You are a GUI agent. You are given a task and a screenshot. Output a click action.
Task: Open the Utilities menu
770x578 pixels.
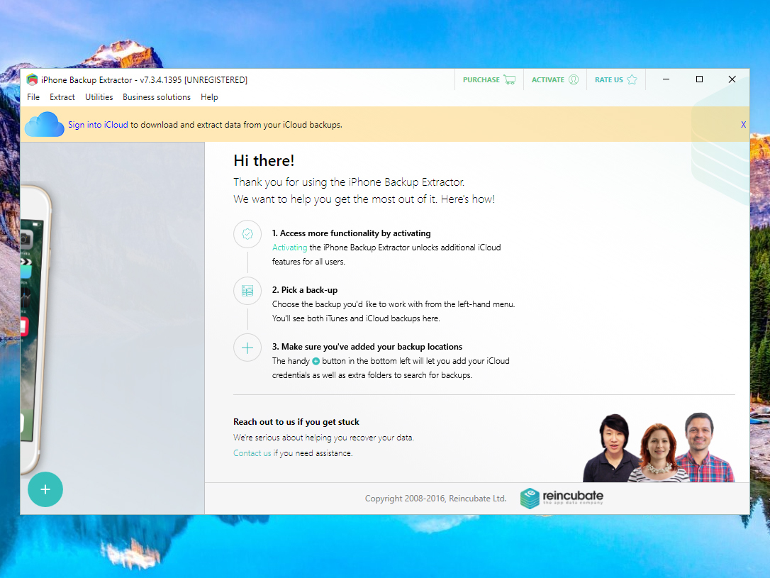click(99, 97)
